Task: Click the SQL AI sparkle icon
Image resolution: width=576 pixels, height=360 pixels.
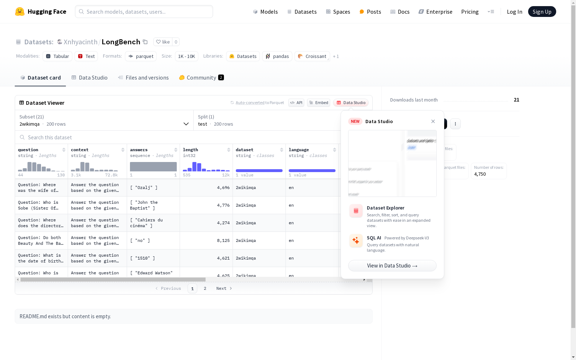Action: tap(356, 240)
